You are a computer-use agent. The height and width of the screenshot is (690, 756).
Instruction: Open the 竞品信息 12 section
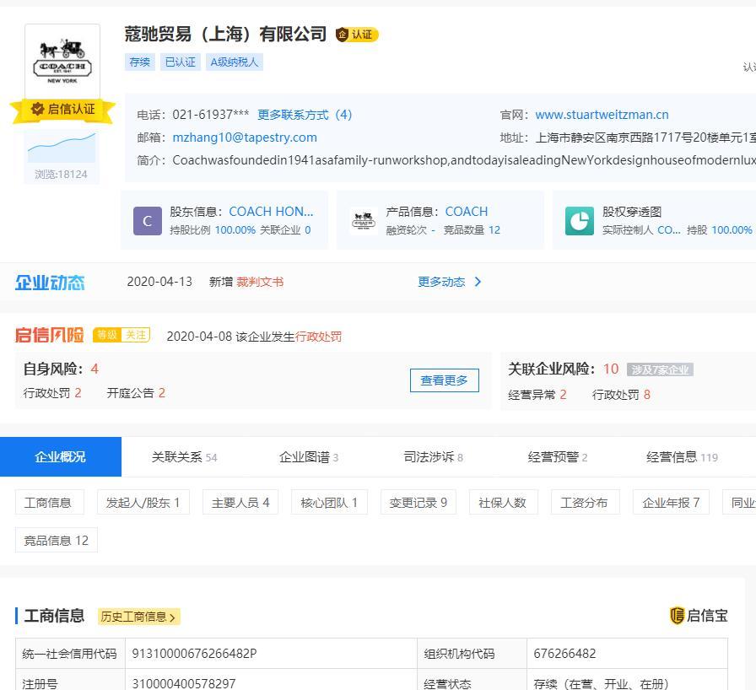(57, 541)
